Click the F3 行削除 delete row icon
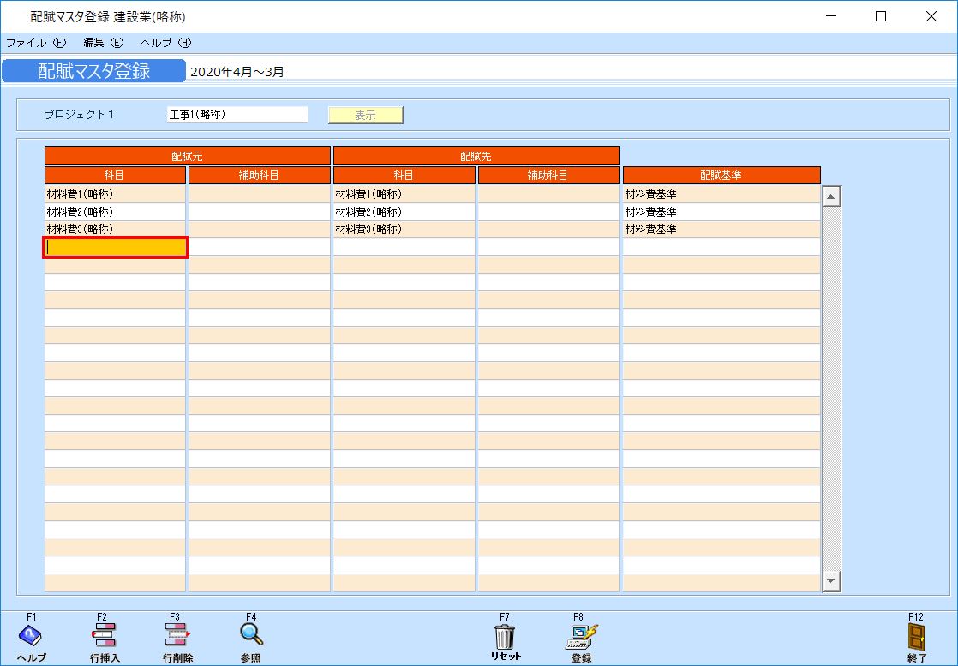958x666 pixels. tap(177, 635)
